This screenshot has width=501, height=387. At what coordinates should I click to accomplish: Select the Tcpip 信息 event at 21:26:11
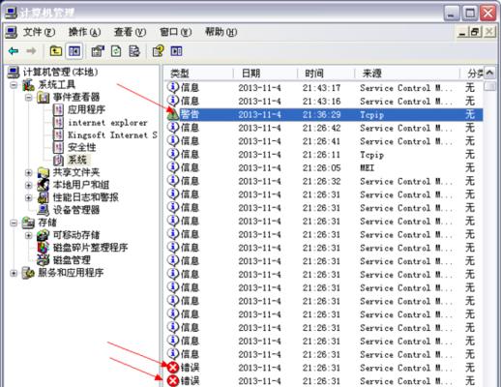click(x=325, y=155)
